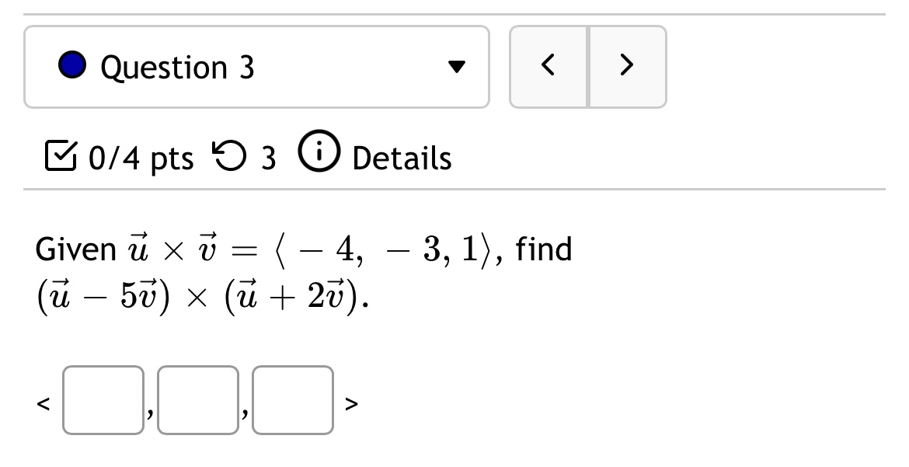The width and height of the screenshot is (909, 467).
Task: Click the Details label
Action: [402, 158]
